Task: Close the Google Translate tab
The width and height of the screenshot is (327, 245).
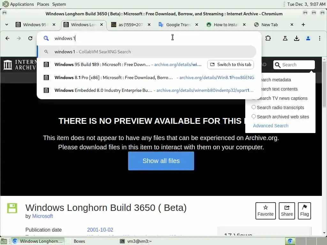Action: (197, 25)
